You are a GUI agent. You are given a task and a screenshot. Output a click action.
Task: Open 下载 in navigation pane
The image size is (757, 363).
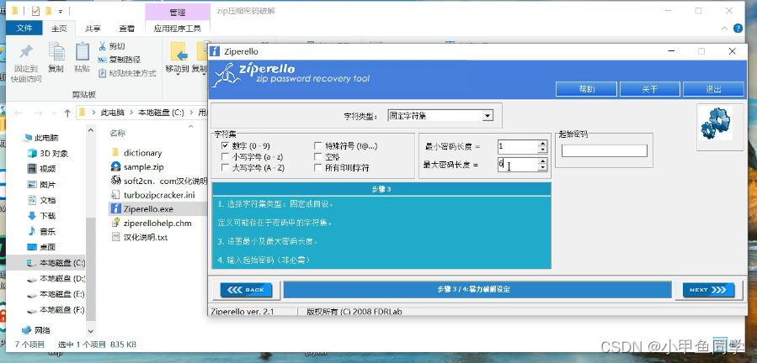pos(47,215)
